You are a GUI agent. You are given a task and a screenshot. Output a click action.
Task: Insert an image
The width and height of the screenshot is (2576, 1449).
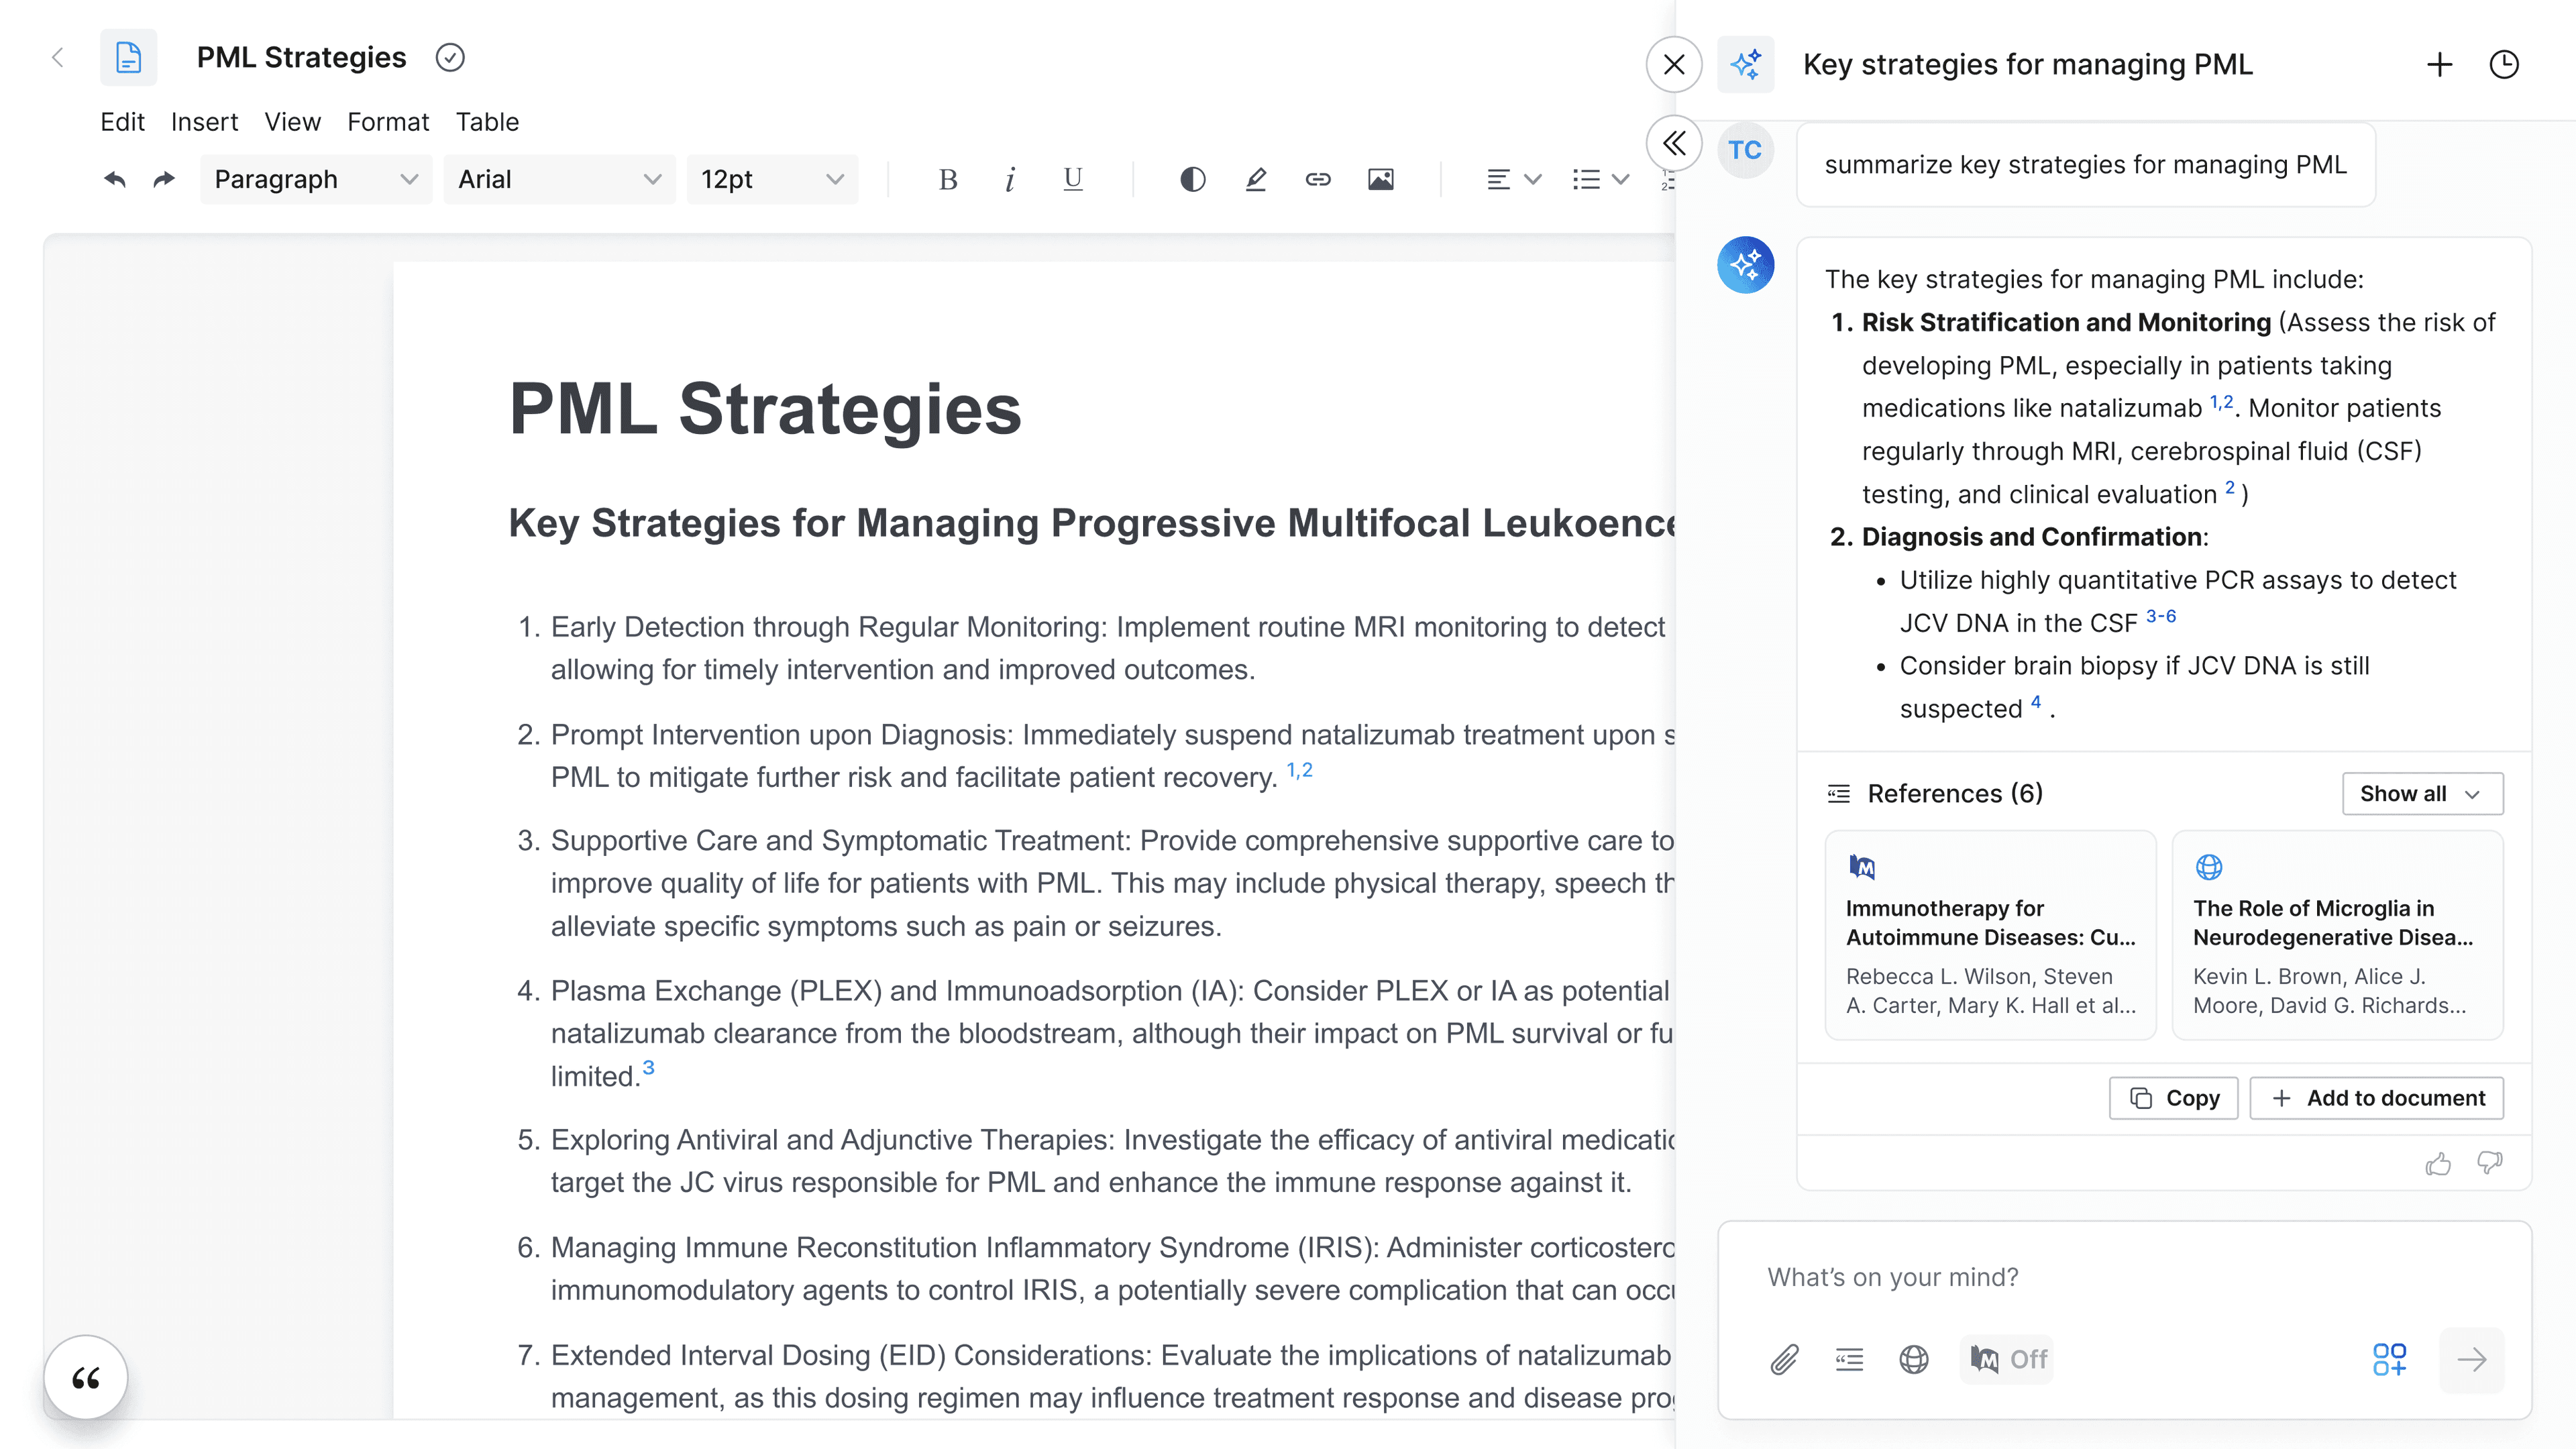click(1381, 179)
